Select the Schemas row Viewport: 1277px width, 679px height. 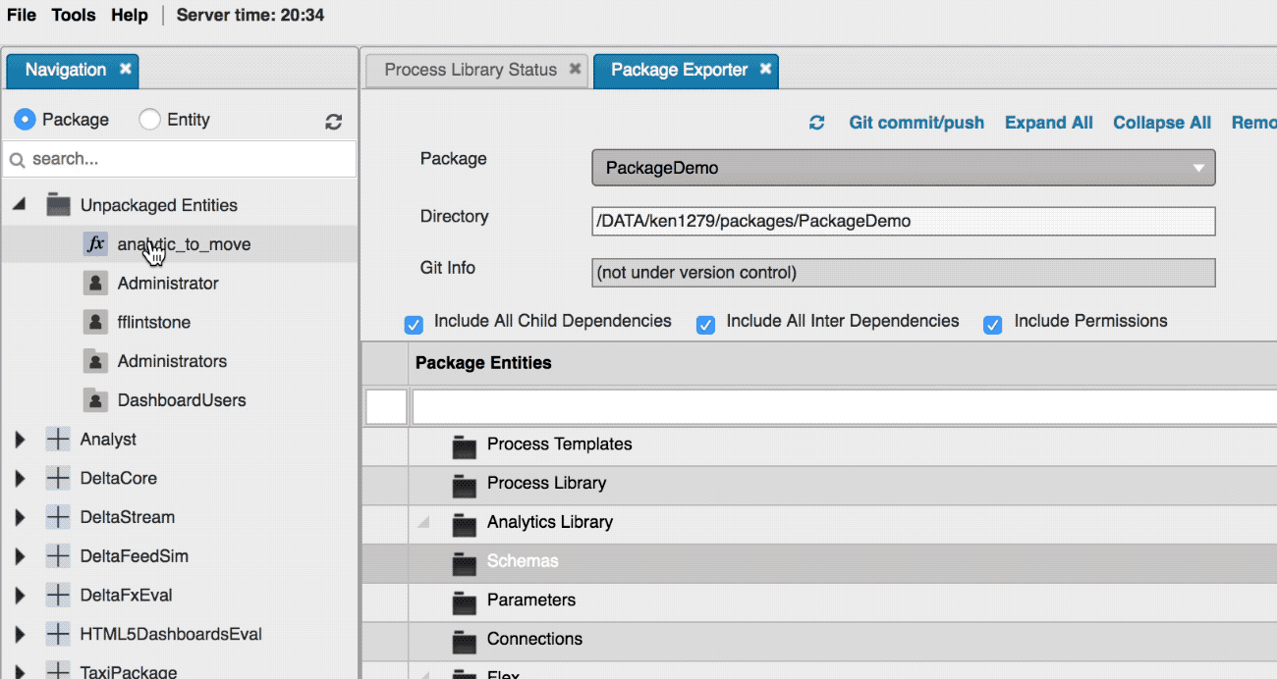819,562
